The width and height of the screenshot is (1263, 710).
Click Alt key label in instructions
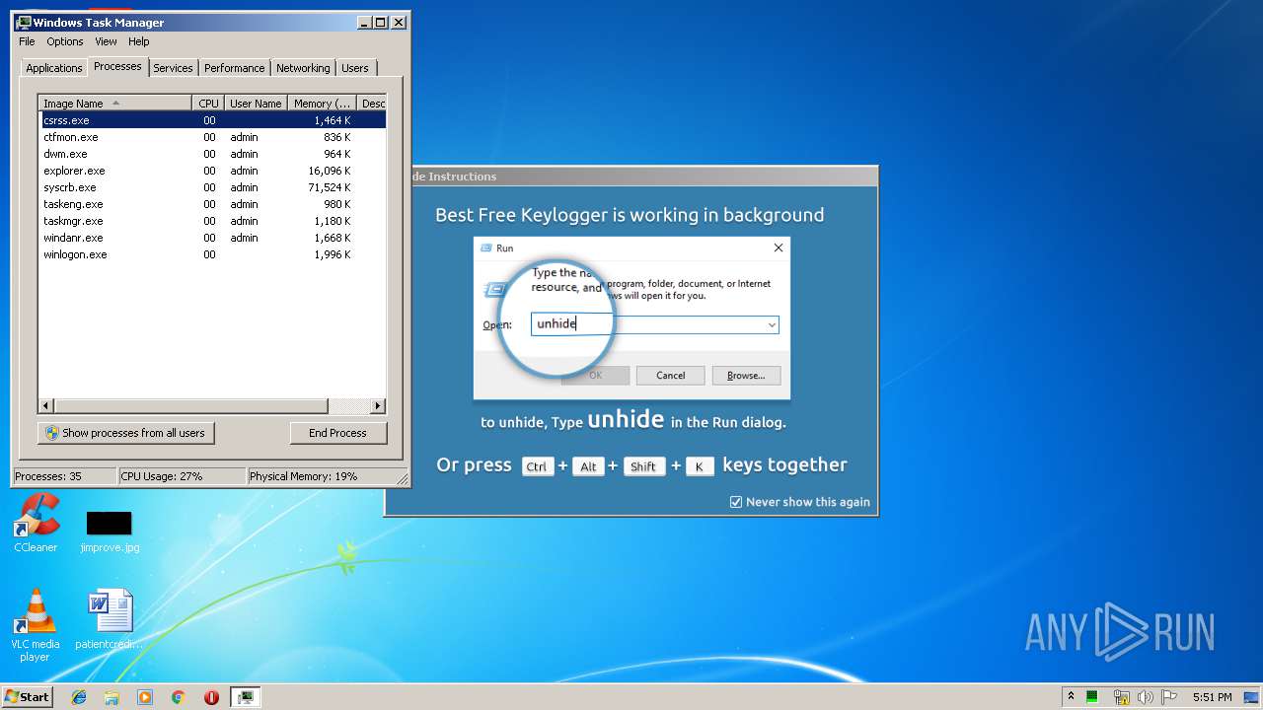coord(589,467)
